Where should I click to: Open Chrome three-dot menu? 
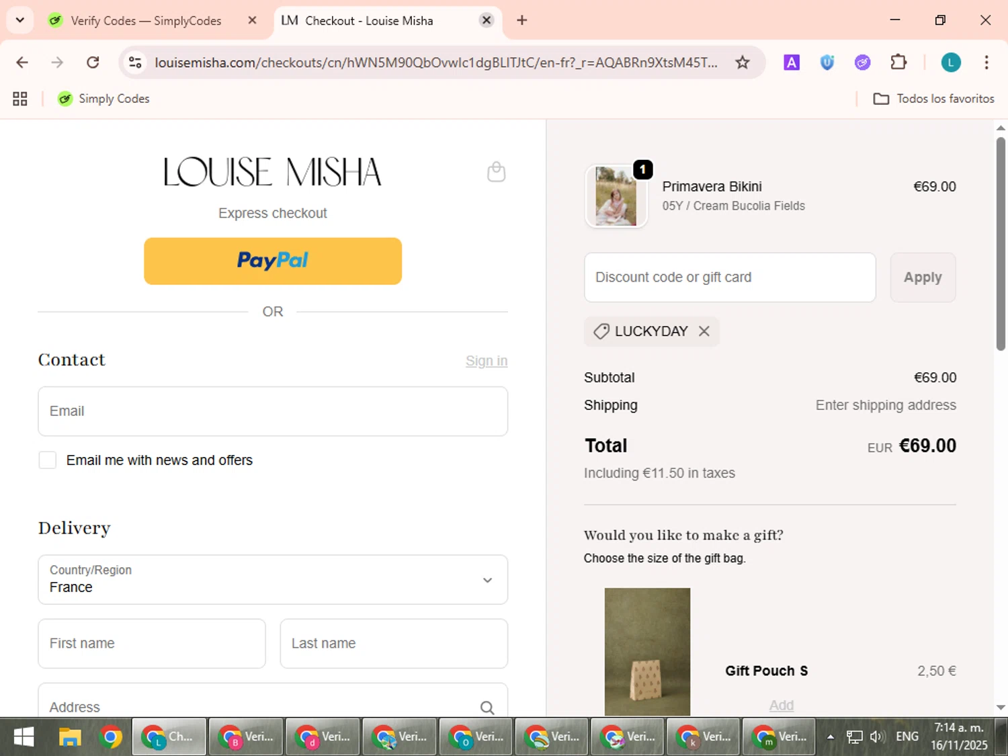[x=986, y=62]
